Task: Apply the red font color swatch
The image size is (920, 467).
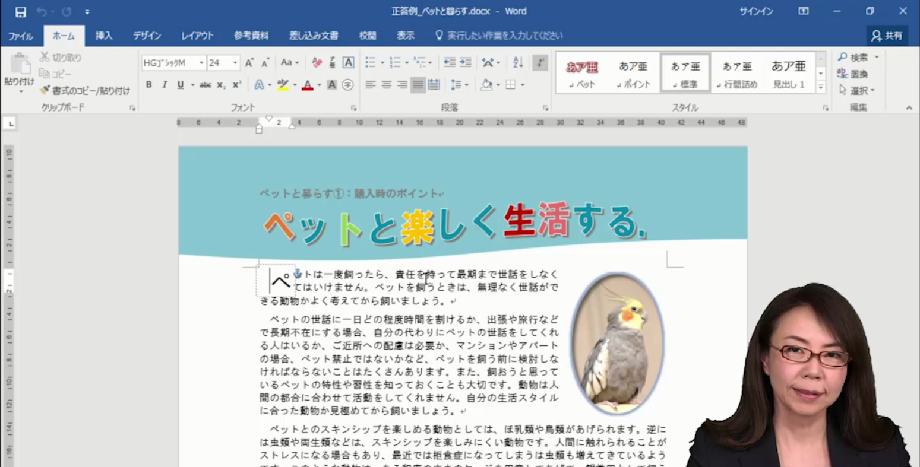Action: pyautogui.click(x=307, y=85)
